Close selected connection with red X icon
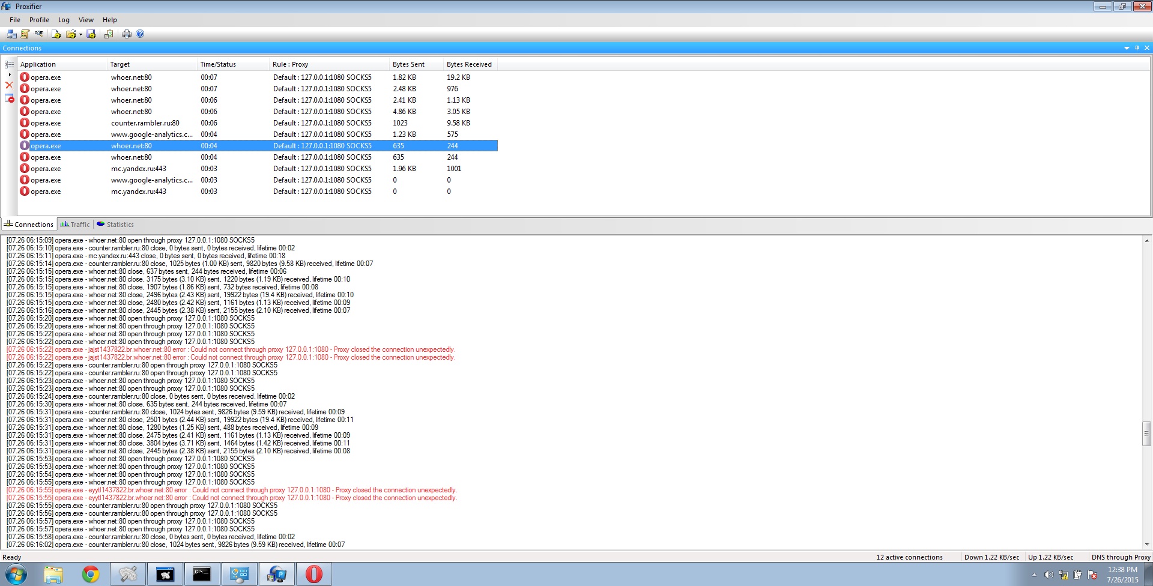 [9, 85]
